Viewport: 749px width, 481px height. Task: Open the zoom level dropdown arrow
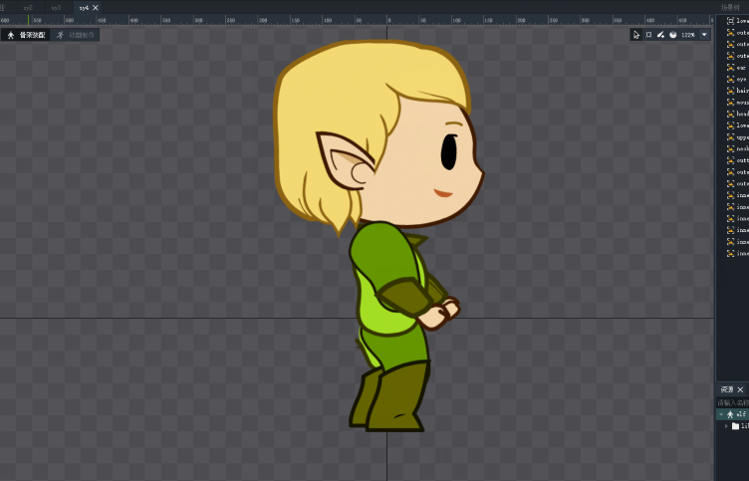(704, 35)
